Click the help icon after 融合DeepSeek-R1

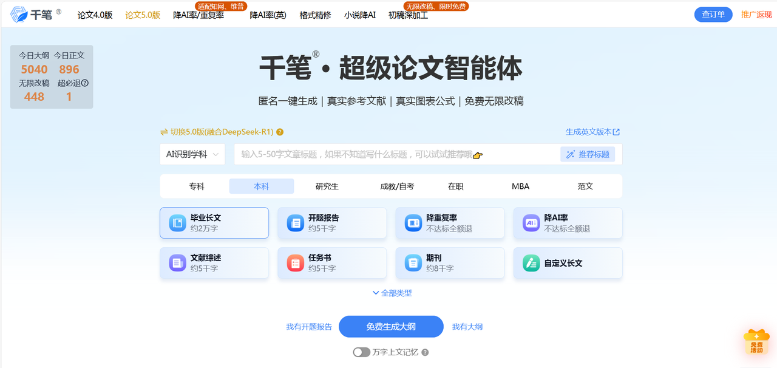point(280,132)
